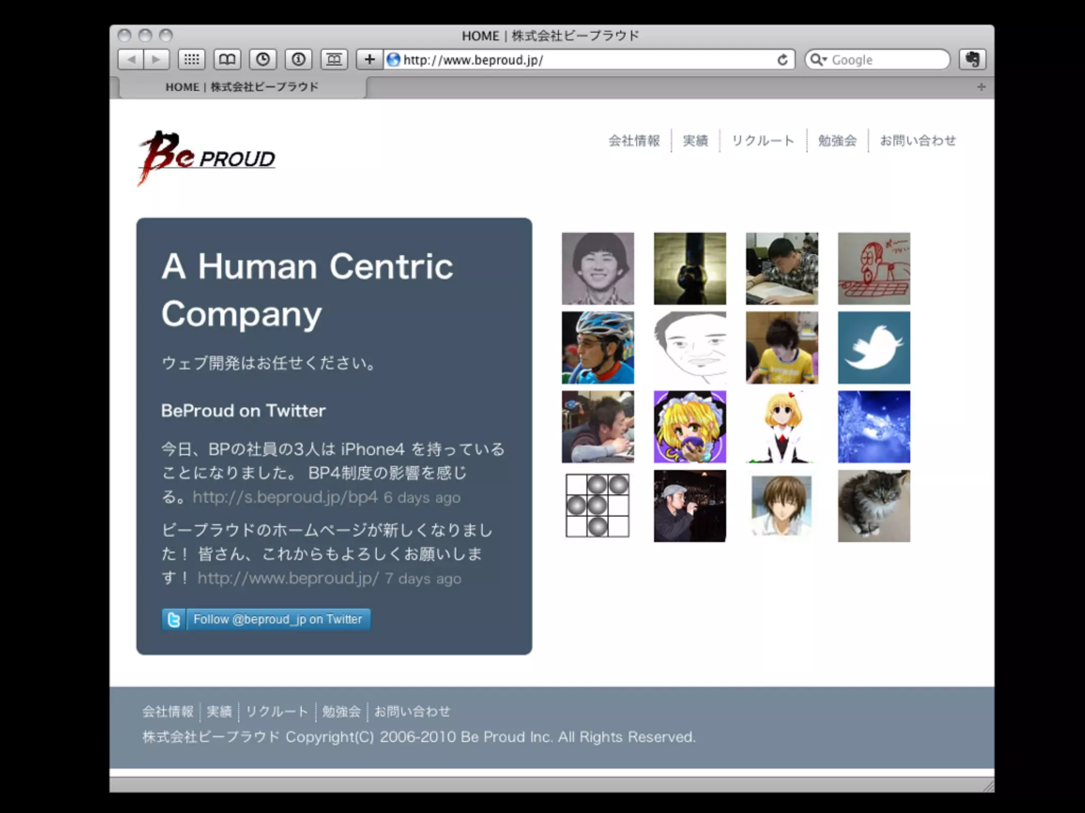The image size is (1085, 813).
Task: Open new tab with plus button
Action: tap(981, 87)
